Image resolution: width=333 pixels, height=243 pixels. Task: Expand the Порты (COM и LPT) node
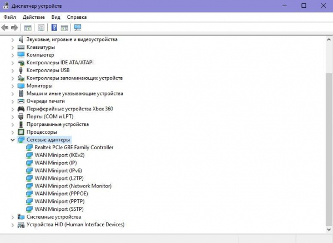point(13,117)
